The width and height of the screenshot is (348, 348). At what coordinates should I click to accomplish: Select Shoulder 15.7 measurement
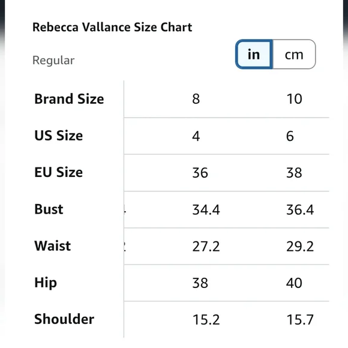[300, 320]
